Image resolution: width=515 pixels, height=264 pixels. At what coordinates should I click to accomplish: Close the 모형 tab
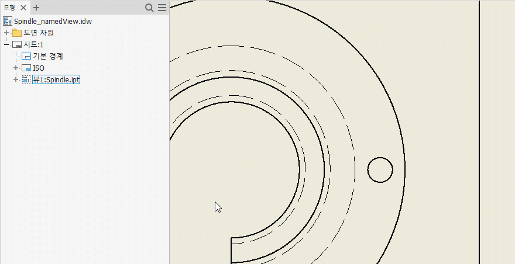(x=23, y=8)
